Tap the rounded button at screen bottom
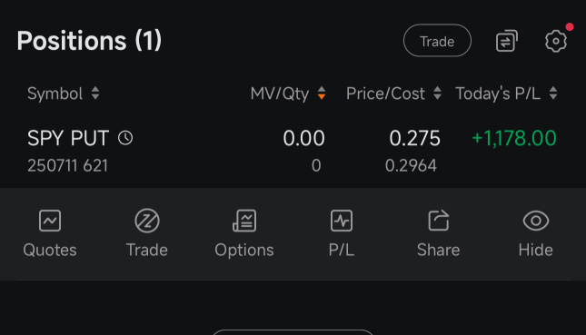The width and height of the screenshot is (586, 335). (293, 332)
